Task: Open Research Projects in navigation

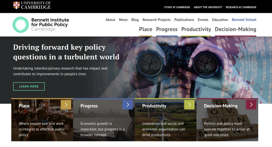Action: [156, 20]
